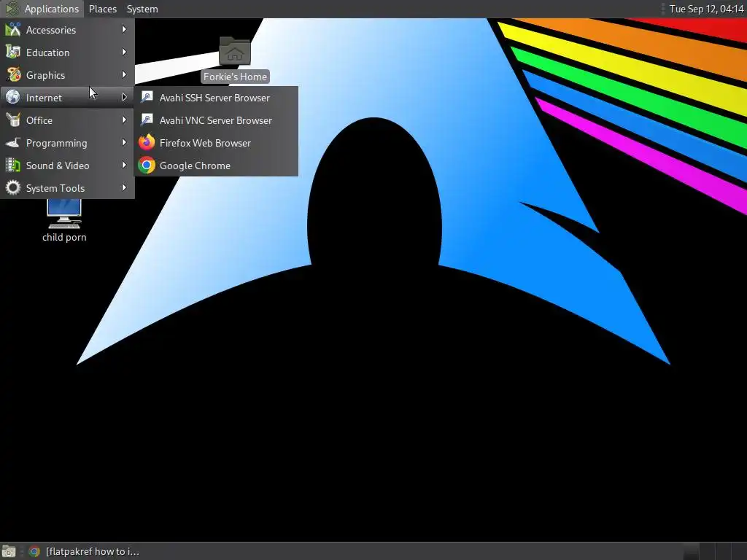This screenshot has height=560, width=747.
Task: Click the Applications menu logo icon
Action: [x=12, y=9]
